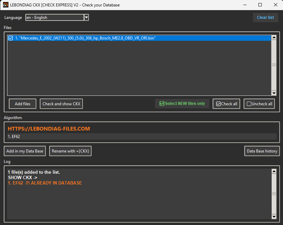Viewport: 283px width, 225px height.
Task: Click the files list scroll down arrow
Action: (274, 93)
